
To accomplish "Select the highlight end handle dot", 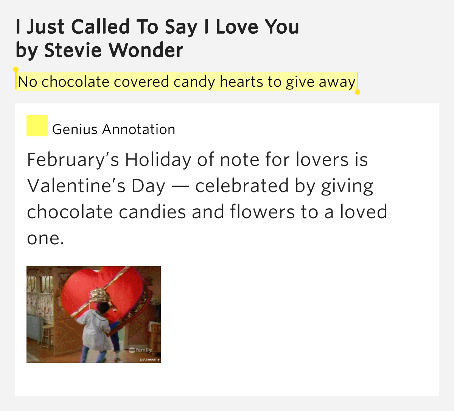I will point(358,92).
